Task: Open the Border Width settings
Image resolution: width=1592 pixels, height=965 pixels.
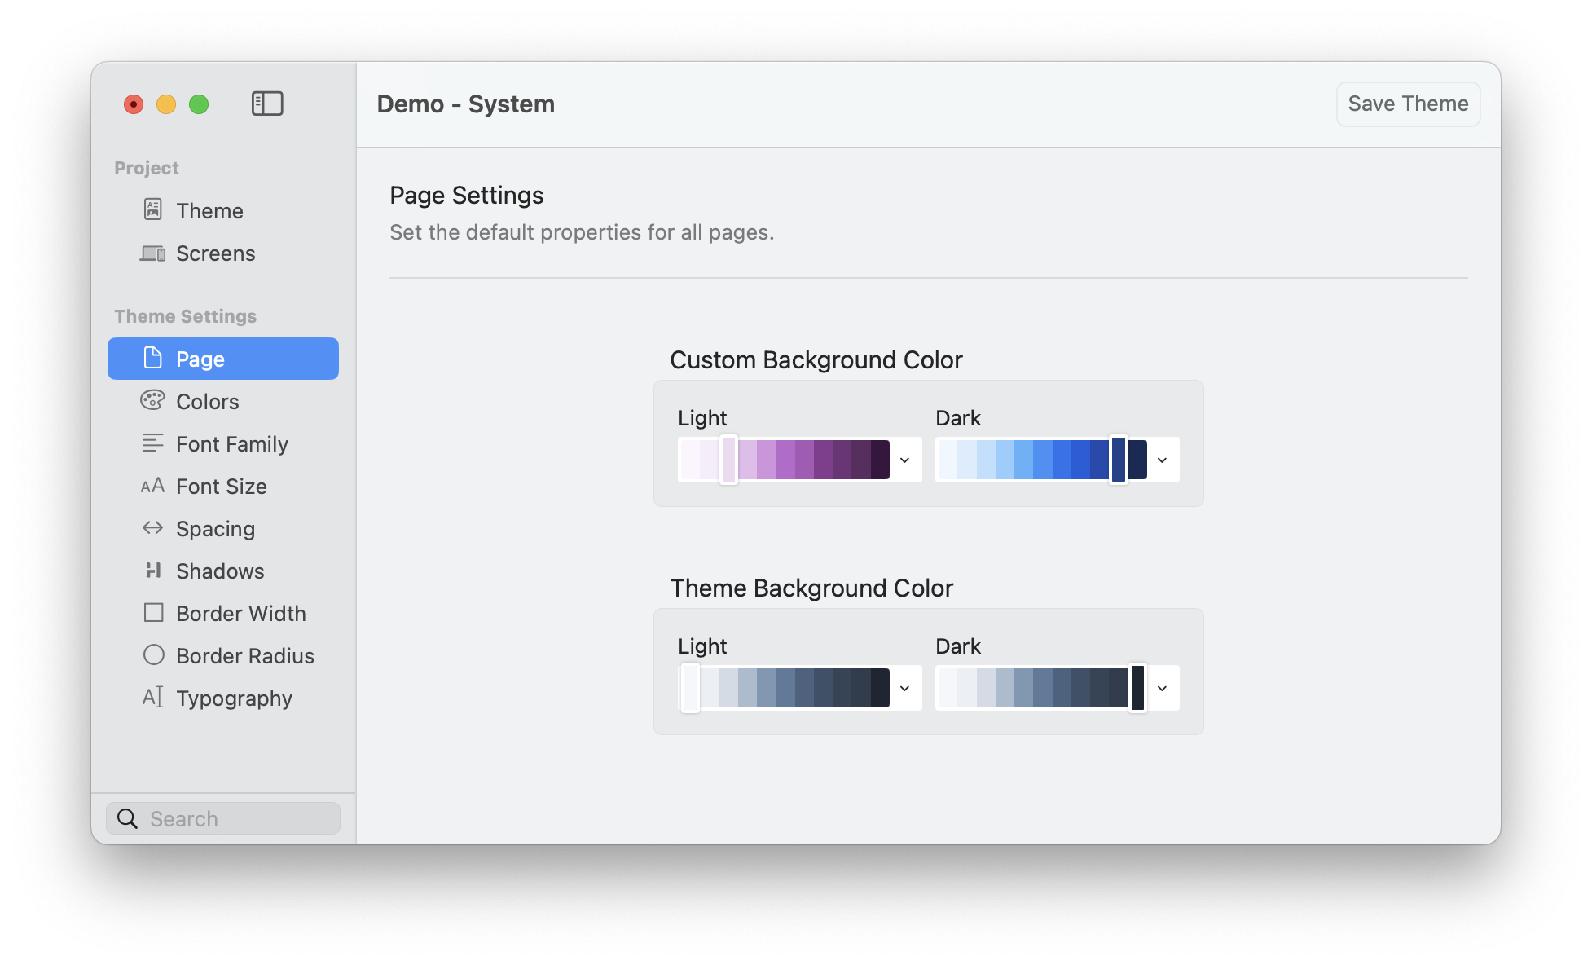Action: pos(240,613)
